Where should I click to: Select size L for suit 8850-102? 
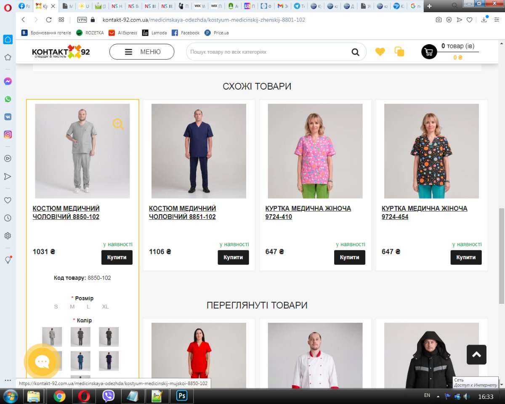pos(88,306)
